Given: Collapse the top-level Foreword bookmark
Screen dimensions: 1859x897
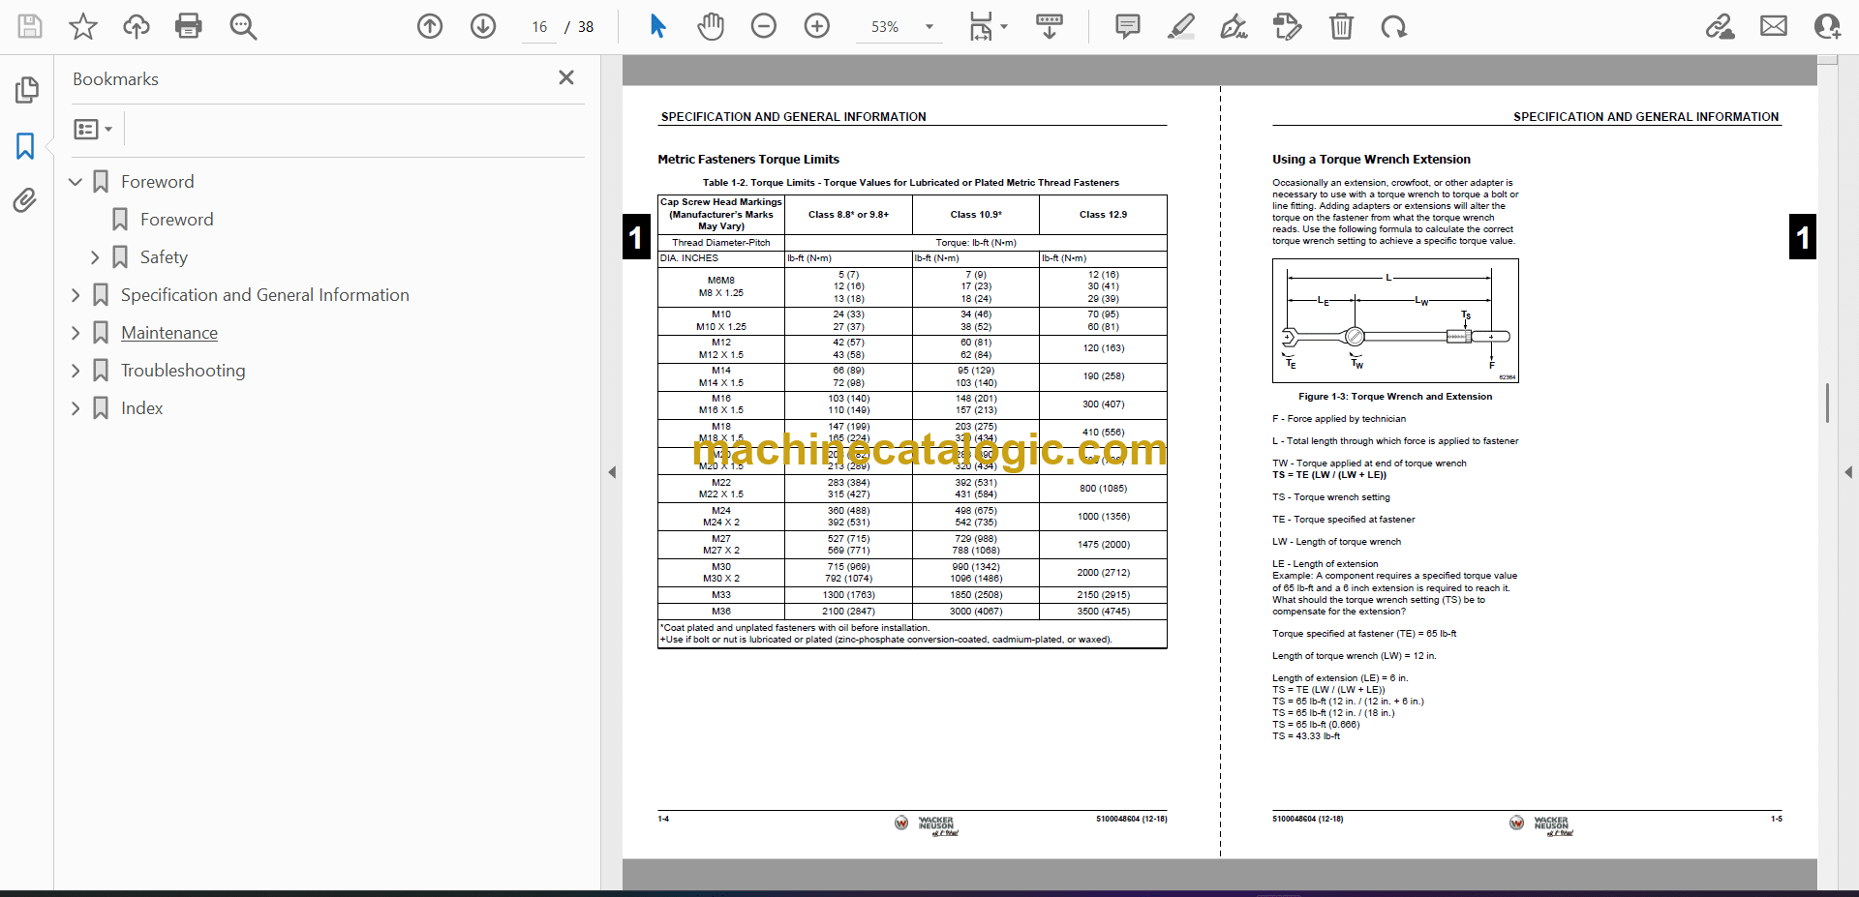Looking at the screenshot, I should click(76, 182).
